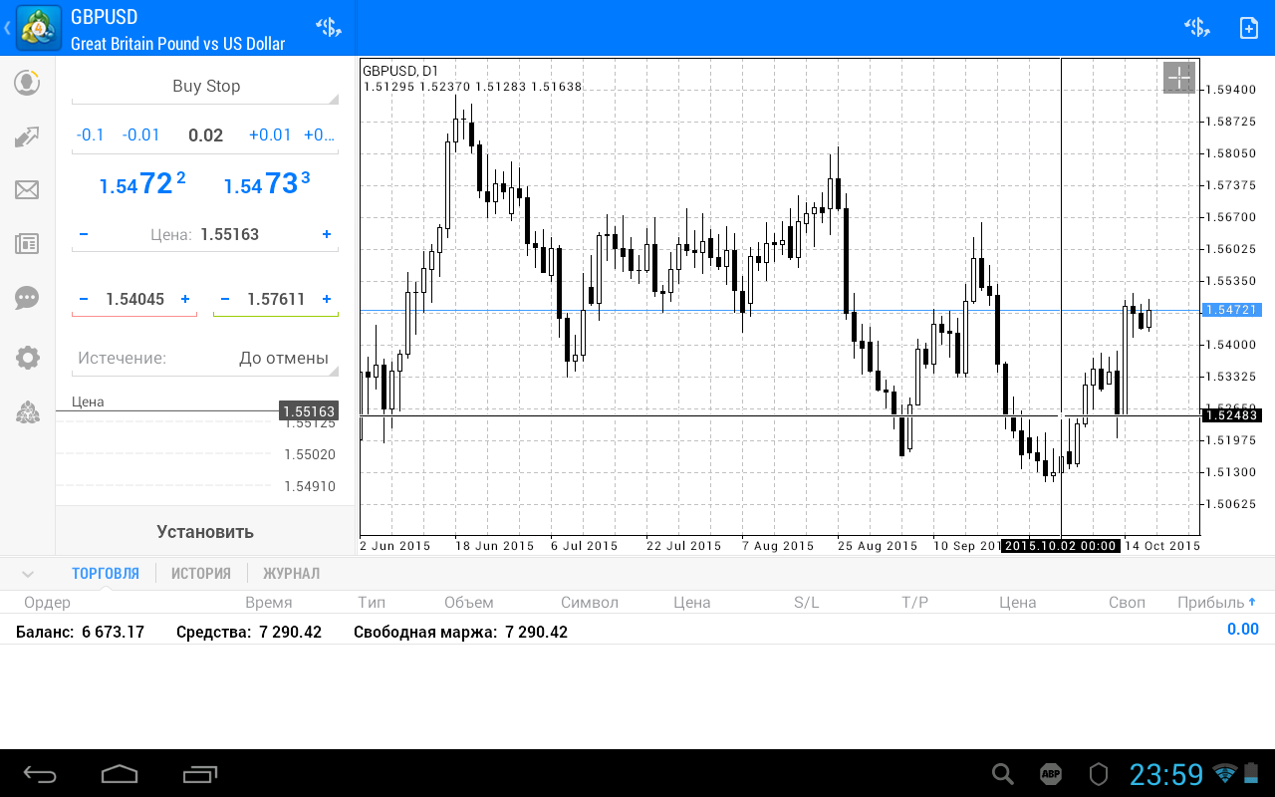Edit the take profit value 1.57611
This screenshot has height=797, width=1275.
click(276, 299)
